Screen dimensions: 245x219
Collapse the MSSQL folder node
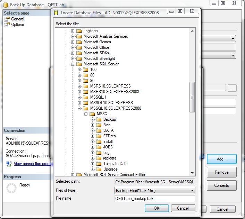pos(86,114)
